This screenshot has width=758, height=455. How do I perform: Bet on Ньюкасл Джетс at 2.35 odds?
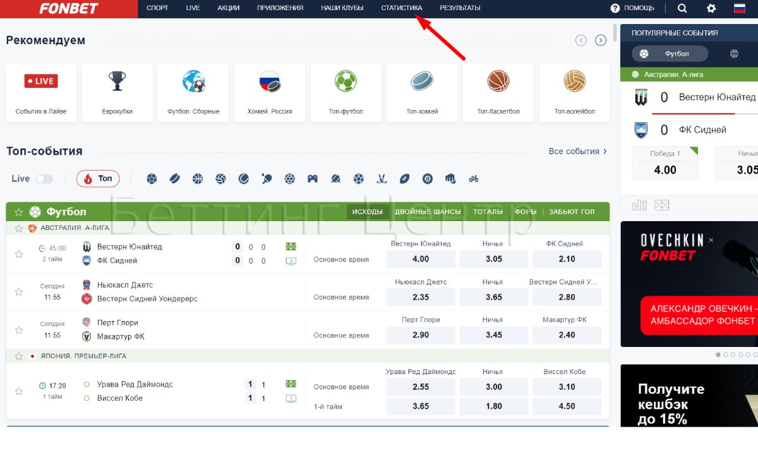pyautogui.click(x=421, y=297)
